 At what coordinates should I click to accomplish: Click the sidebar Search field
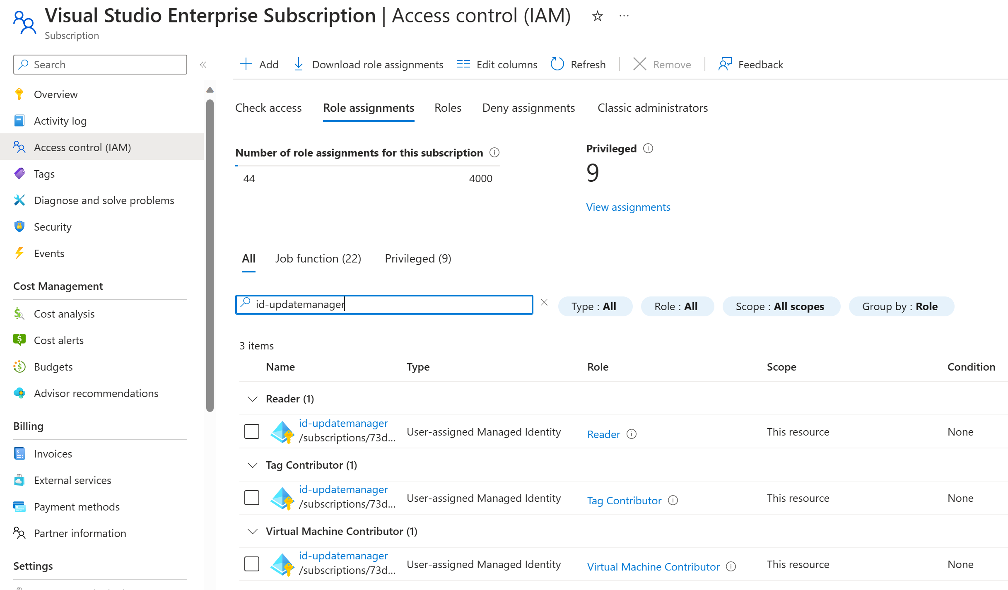pos(100,65)
